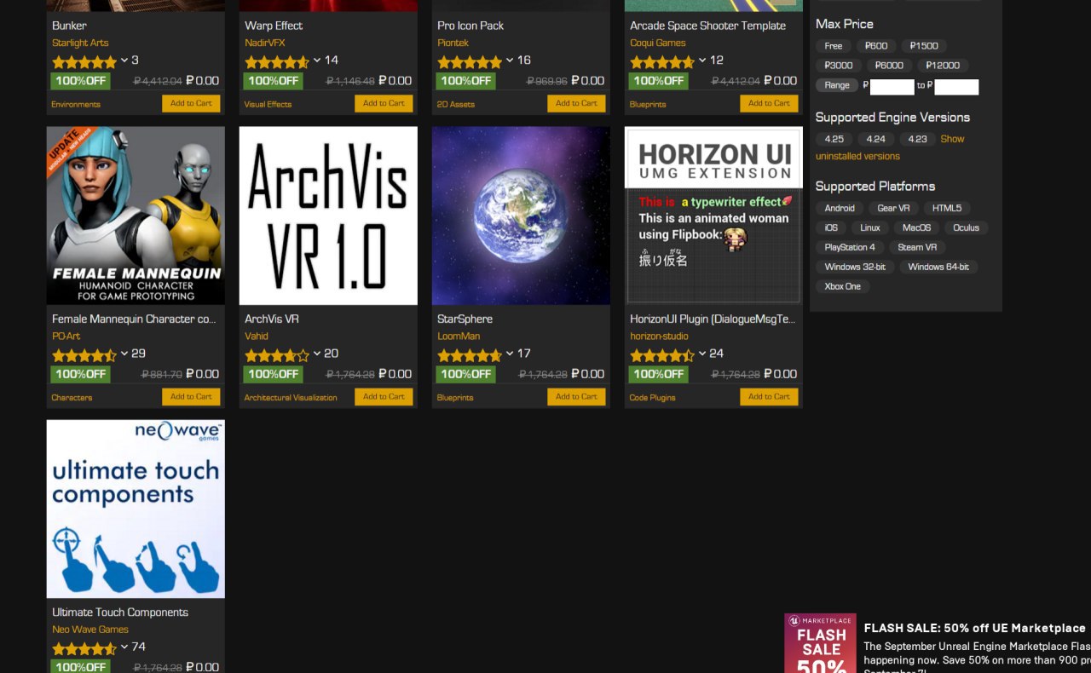Expand rating dropdown for Warp Effect
The image size is (1091, 673).
(317, 60)
